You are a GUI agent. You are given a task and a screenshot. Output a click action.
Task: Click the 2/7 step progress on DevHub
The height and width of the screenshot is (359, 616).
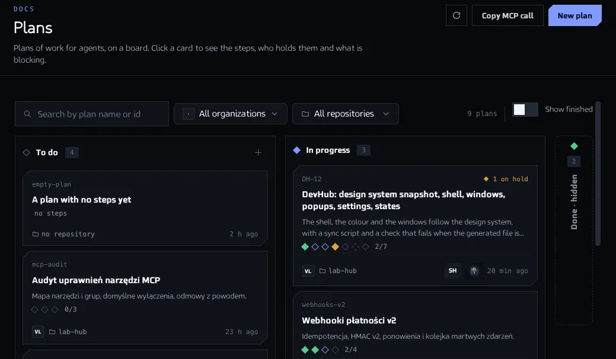click(x=381, y=246)
